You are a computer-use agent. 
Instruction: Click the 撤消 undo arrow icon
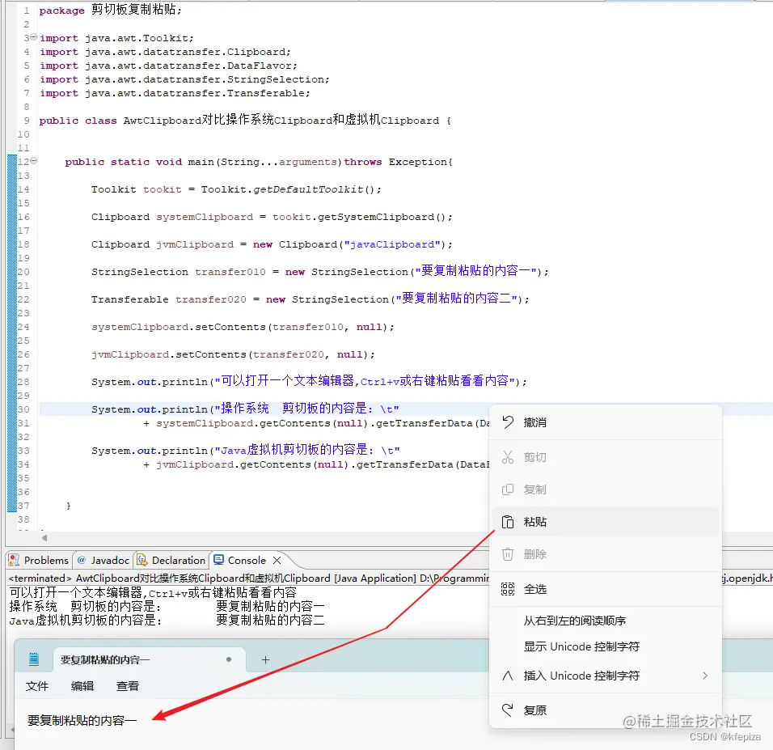pos(508,422)
